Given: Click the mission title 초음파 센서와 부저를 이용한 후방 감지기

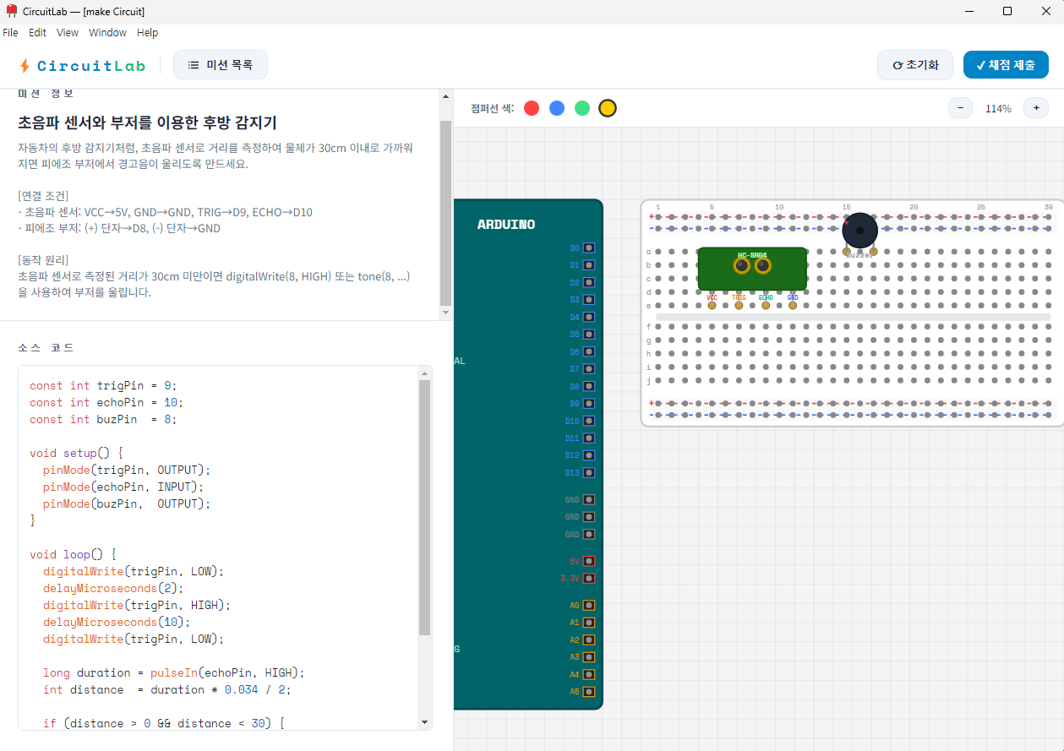Looking at the screenshot, I should [147, 122].
